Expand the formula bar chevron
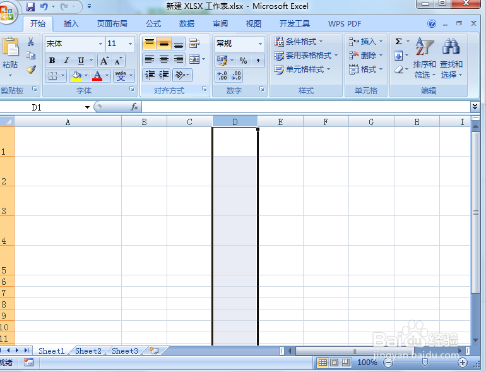Screen dimensions: 486x372 pos(475,107)
